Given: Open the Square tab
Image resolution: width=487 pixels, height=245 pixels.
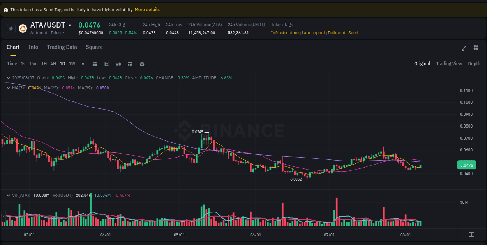Looking at the screenshot, I should (x=94, y=47).
